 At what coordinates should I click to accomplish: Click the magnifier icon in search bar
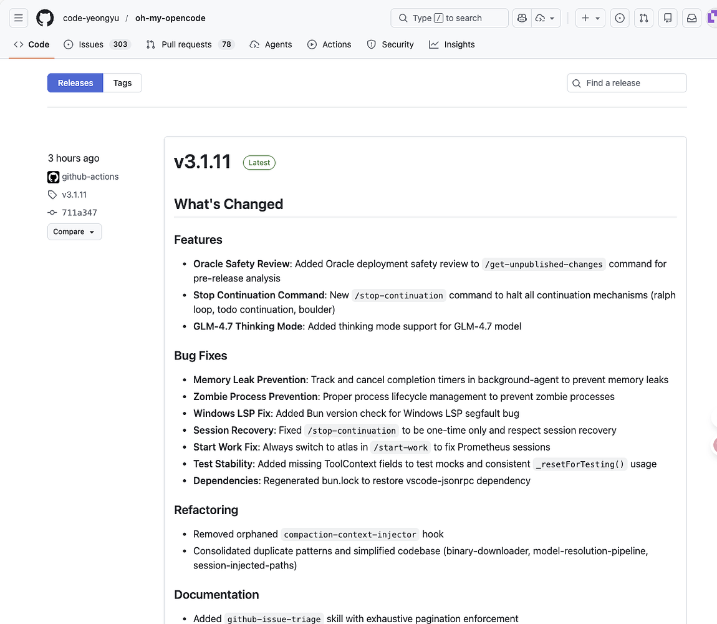point(403,18)
